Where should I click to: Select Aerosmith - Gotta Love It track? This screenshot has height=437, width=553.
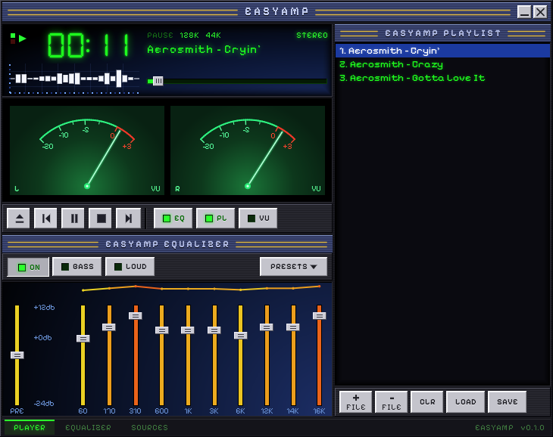pyautogui.click(x=442, y=78)
